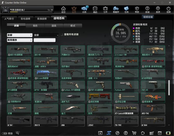Click the shopping cart icon in bottom bar
Viewport: 174px width, 136px height.
pos(134,133)
